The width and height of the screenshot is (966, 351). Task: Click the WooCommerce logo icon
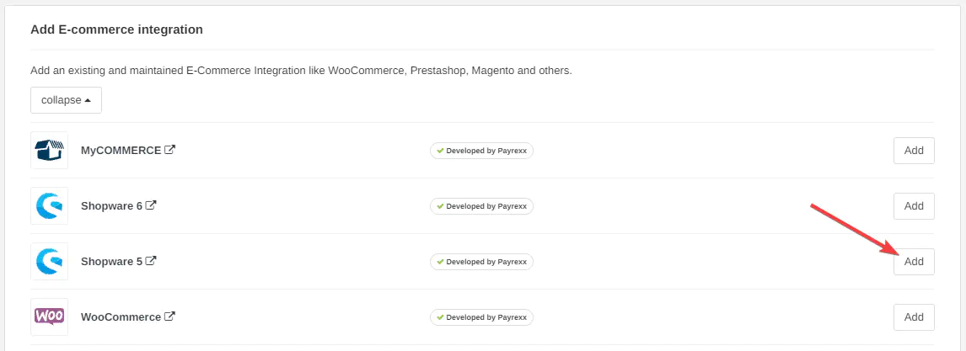(49, 317)
